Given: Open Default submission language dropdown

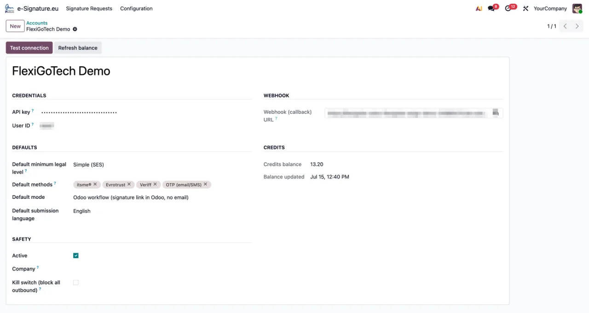Looking at the screenshot, I should [x=162, y=211].
